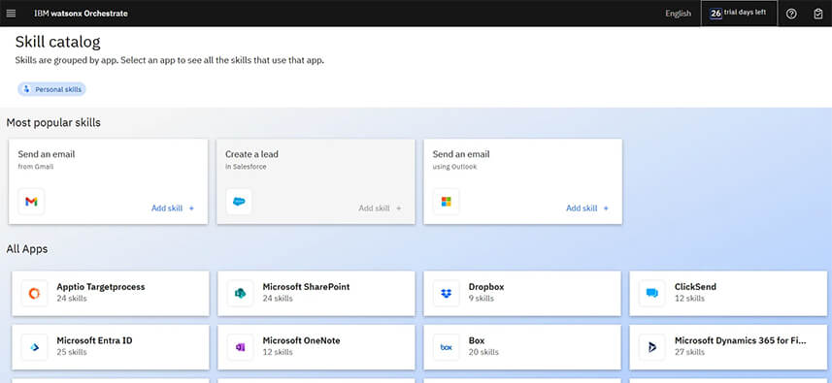Open the Microsoft SharePoint app tile
Screen dimensions: 832x383
pos(316,294)
